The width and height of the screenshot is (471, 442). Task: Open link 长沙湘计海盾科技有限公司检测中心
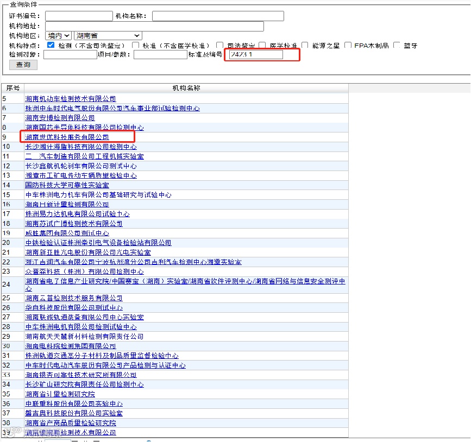(x=81, y=147)
